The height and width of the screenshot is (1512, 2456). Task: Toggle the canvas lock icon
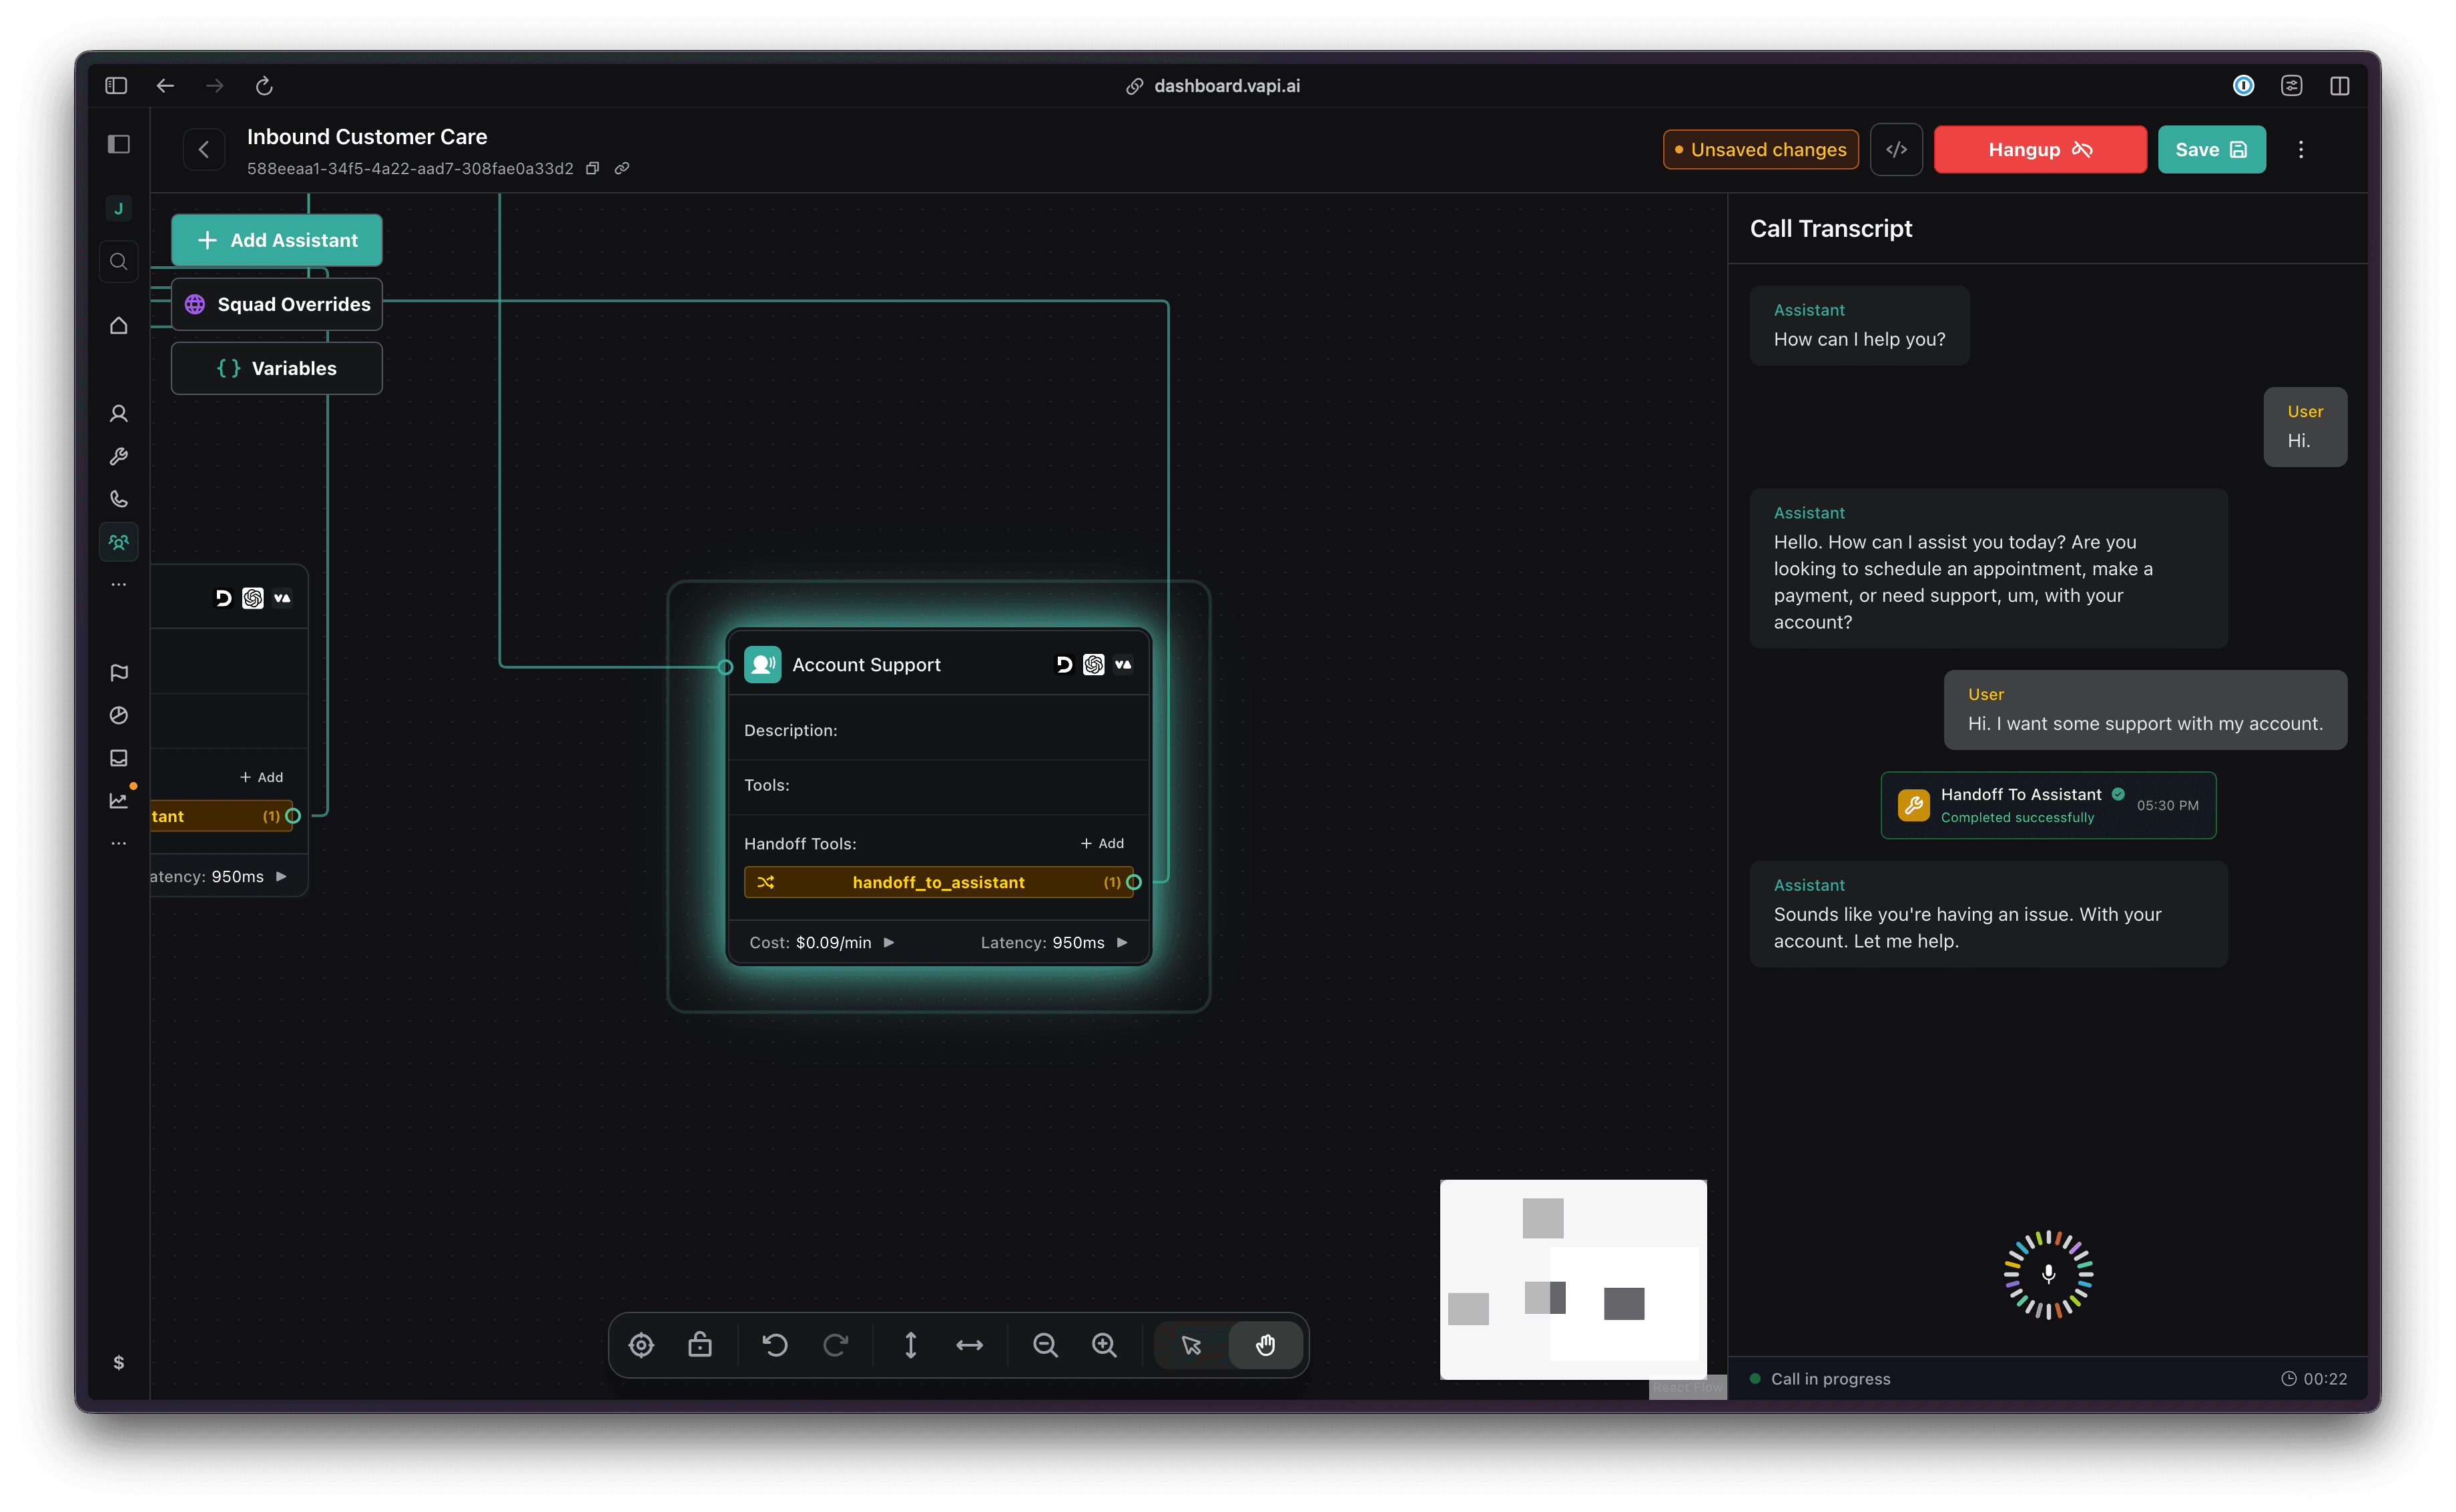700,1345
